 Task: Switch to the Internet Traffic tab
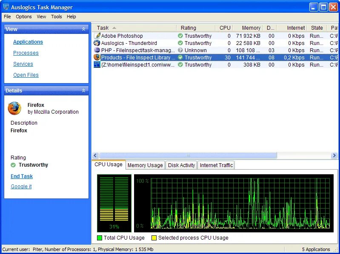pos(216,165)
